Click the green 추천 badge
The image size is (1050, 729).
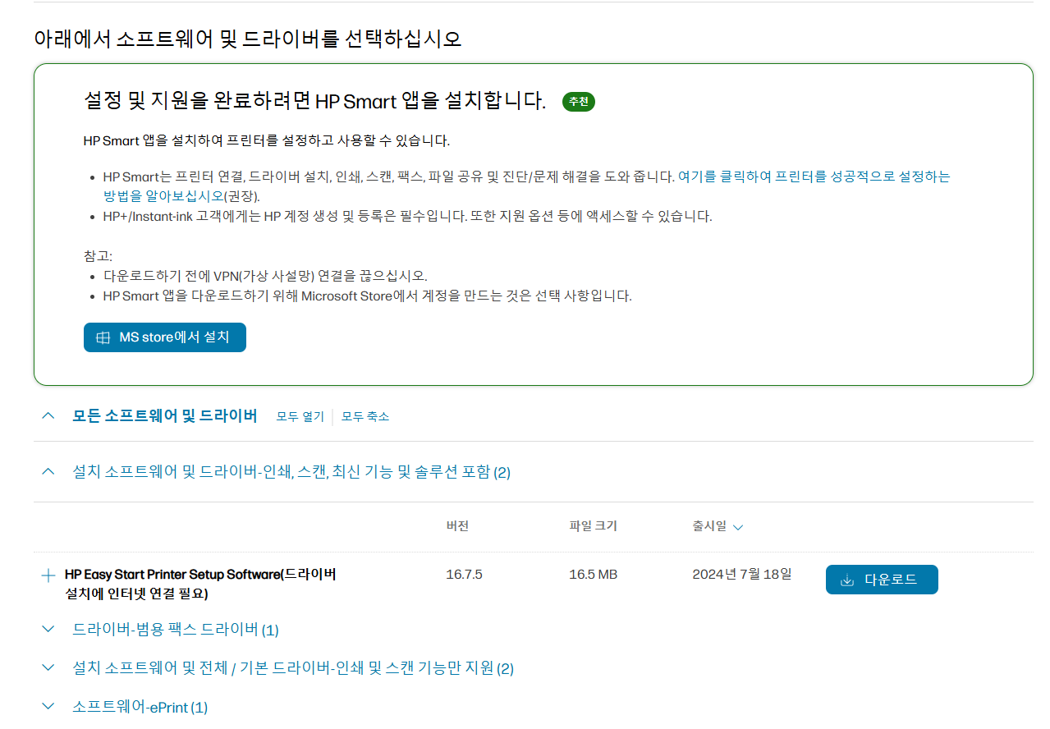point(579,101)
